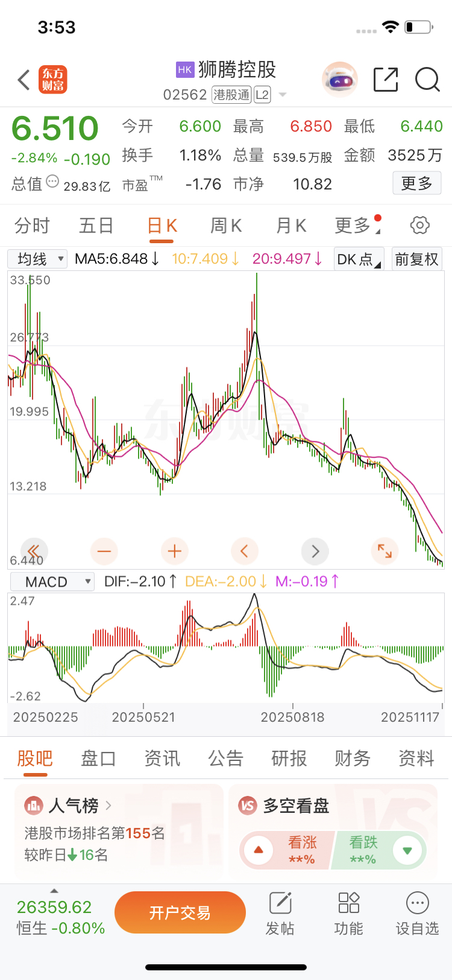The height and width of the screenshot is (980, 452).
Task: Expand chart to fullscreen icon
Action: point(385,551)
